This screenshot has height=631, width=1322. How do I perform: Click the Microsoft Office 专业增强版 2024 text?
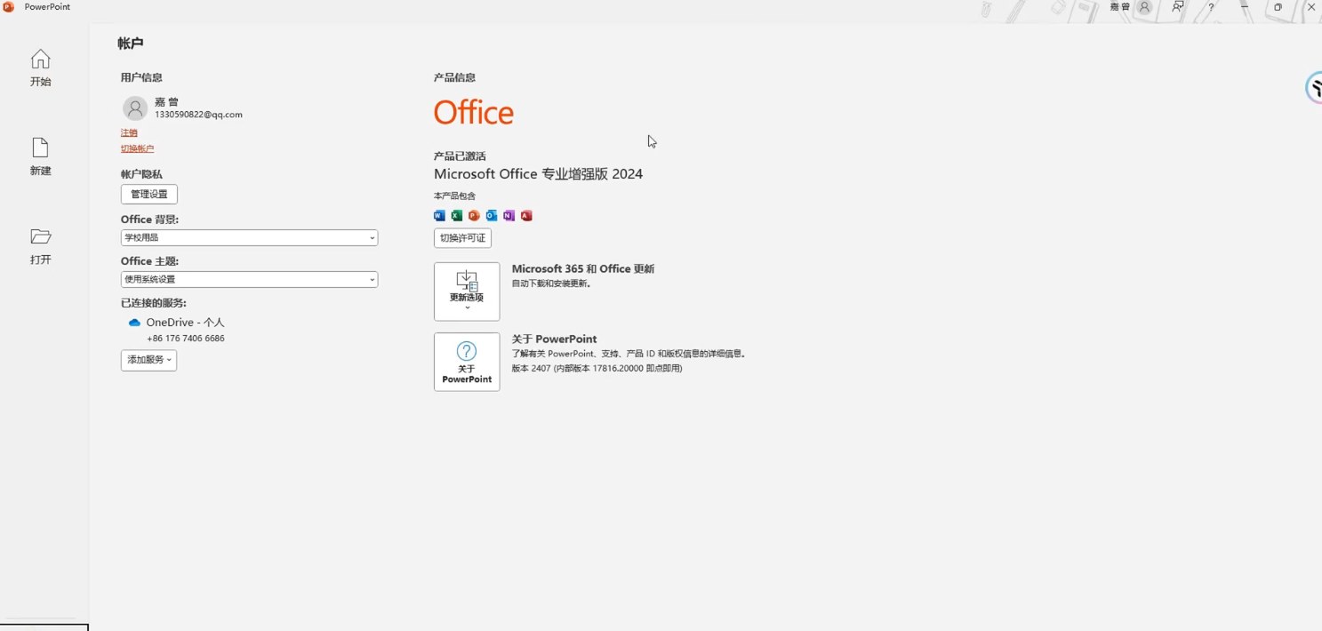(538, 174)
